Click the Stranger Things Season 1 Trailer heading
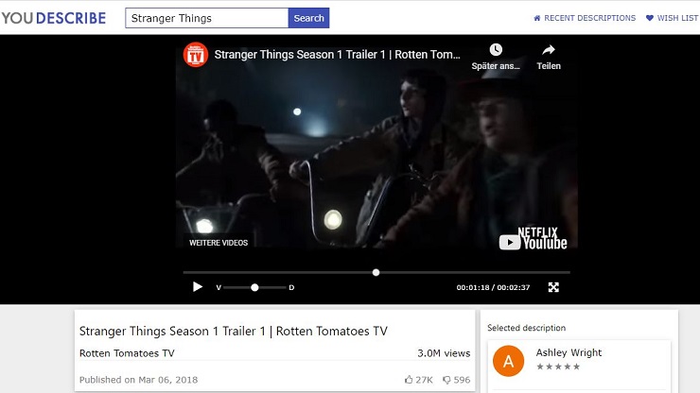The width and height of the screenshot is (700, 393). 234,331
